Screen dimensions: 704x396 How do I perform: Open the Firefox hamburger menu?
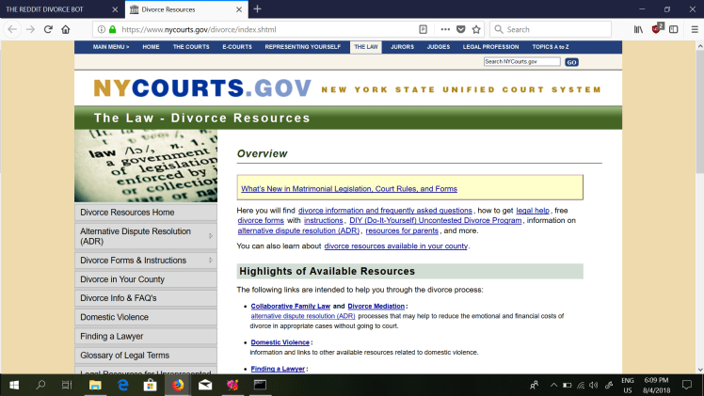(x=695, y=29)
